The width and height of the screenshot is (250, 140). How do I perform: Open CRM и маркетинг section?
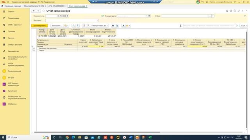tap(15, 25)
